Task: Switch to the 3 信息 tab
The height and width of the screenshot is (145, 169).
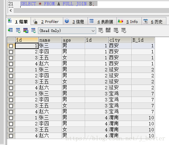Action: 75,21
